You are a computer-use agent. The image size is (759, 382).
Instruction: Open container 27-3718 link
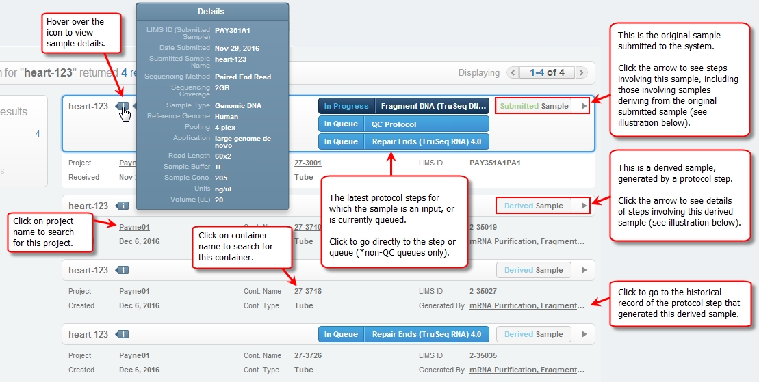pos(307,292)
